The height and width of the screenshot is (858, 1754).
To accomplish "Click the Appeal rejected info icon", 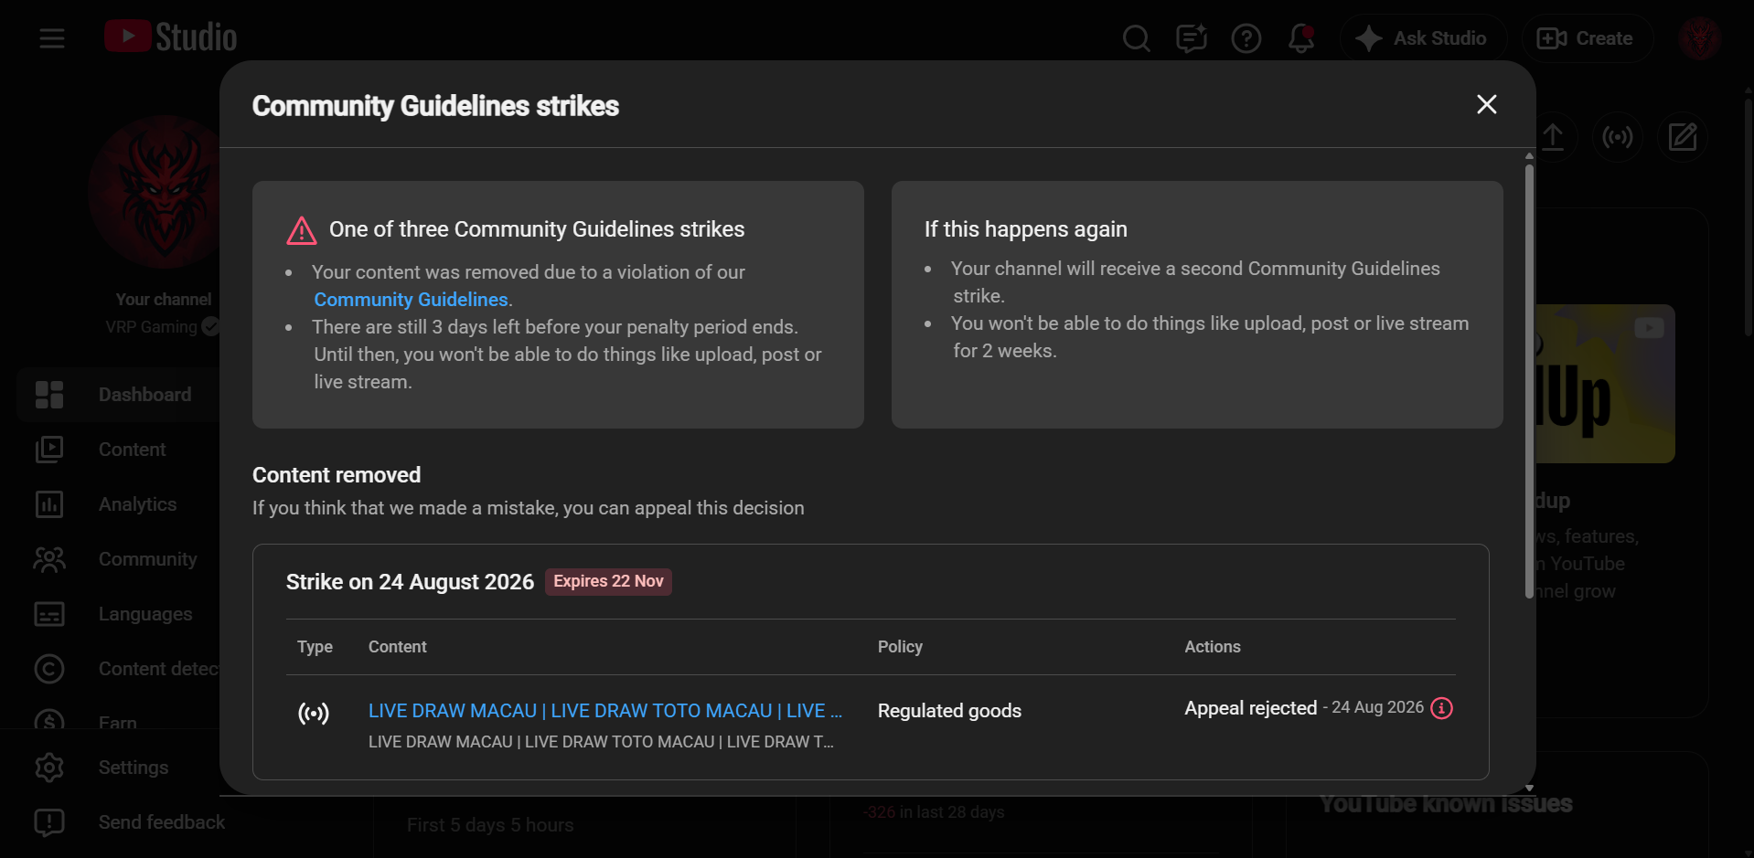I will pyautogui.click(x=1441, y=708).
